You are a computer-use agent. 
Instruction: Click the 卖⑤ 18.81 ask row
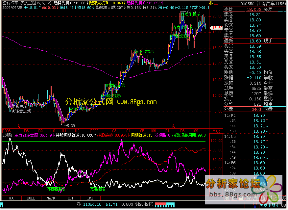(x=254, y=15)
